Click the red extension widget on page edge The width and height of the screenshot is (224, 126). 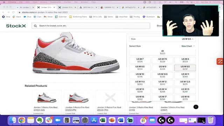coord(220,62)
